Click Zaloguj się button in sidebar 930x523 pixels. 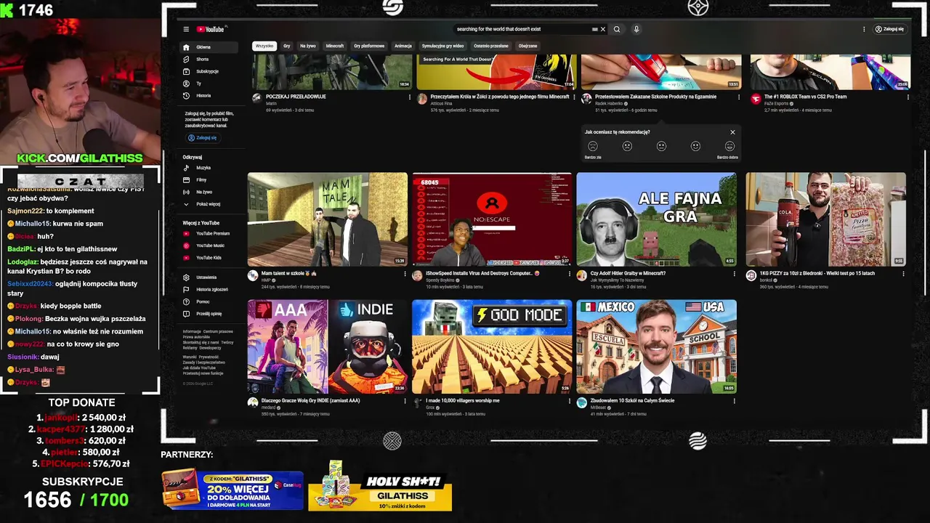[x=203, y=137]
